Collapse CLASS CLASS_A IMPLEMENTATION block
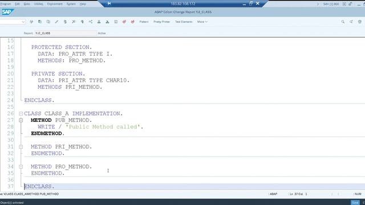This screenshot has width=365, height=205. click(21, 114)
